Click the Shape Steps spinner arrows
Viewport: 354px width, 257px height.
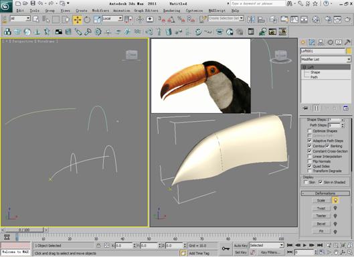(343, 120)
